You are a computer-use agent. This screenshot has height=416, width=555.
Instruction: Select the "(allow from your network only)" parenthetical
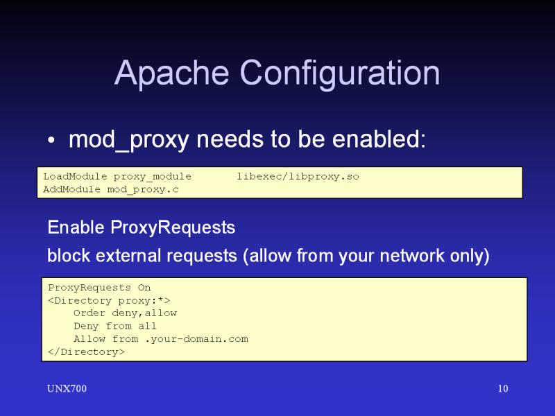coord(366,257)
